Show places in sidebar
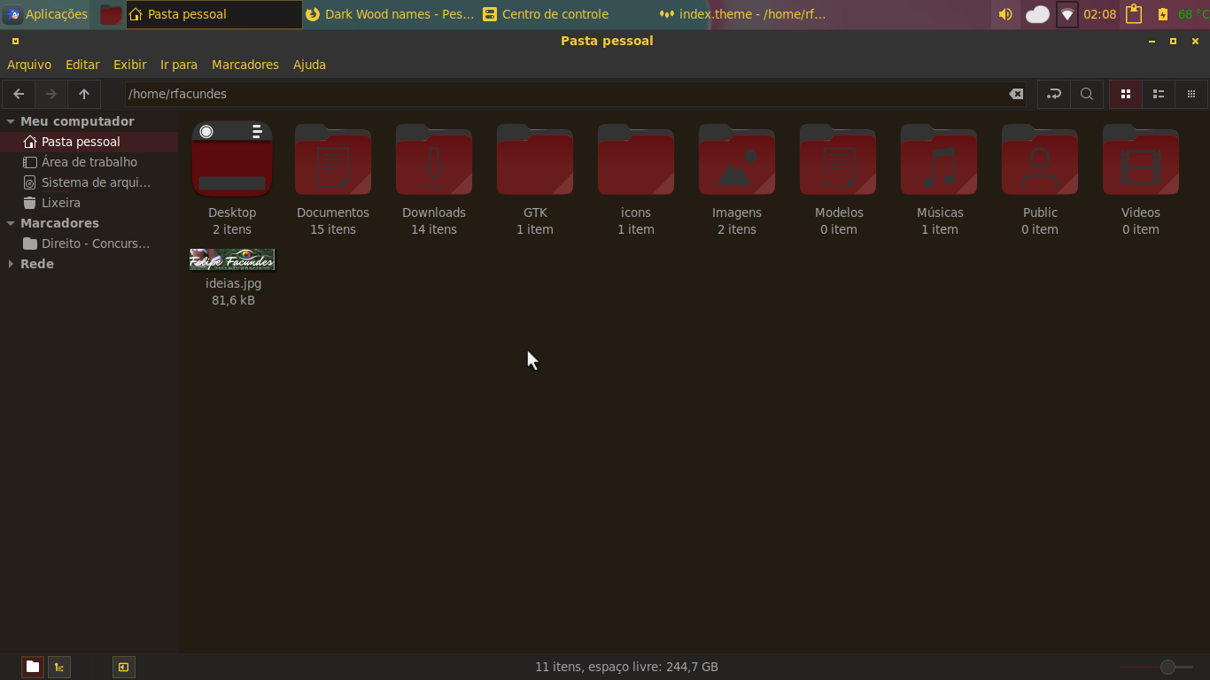The height and width of the screenshot is (680, 1210). (x=33, y=667)
